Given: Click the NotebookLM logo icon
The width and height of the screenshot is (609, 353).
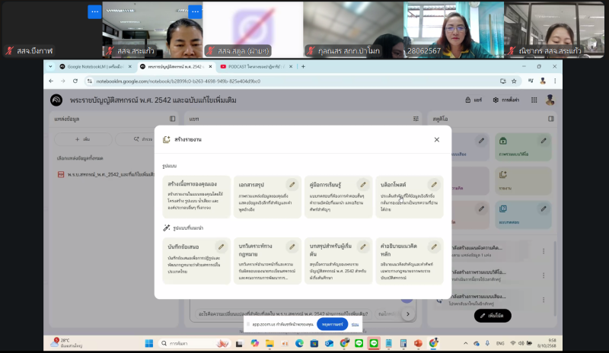Looking at the screenshot, I should pos(56,100).
